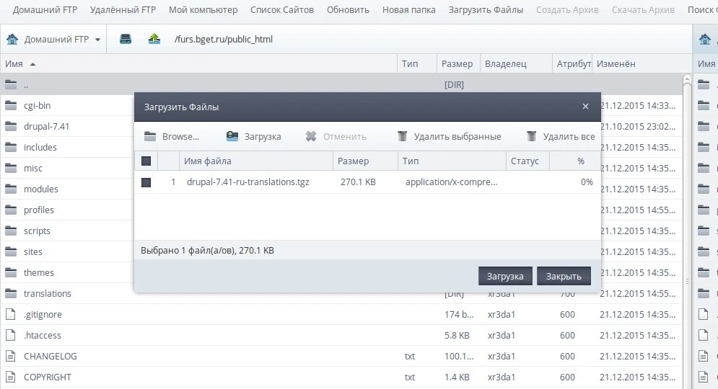Click the green up-arrow parent folder icon
Viewport: 718px width, 389px height.
[154, 39]
